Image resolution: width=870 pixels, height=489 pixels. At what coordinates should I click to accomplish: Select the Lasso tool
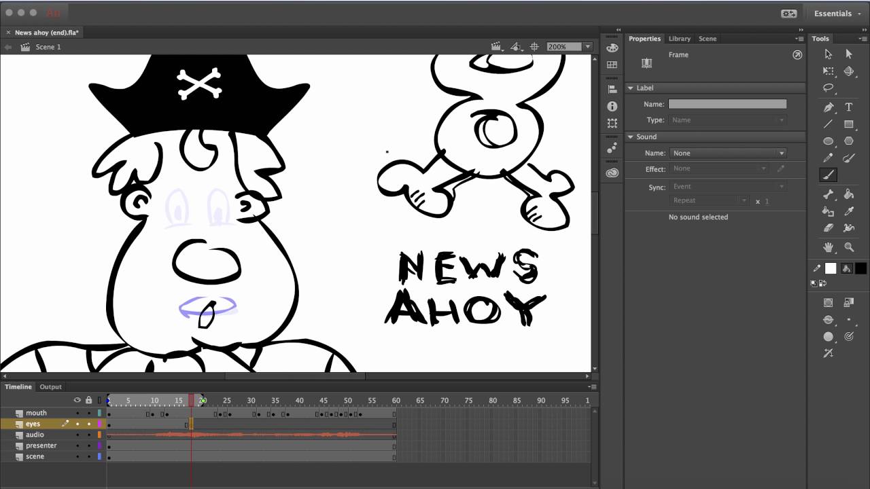(829, 88)
